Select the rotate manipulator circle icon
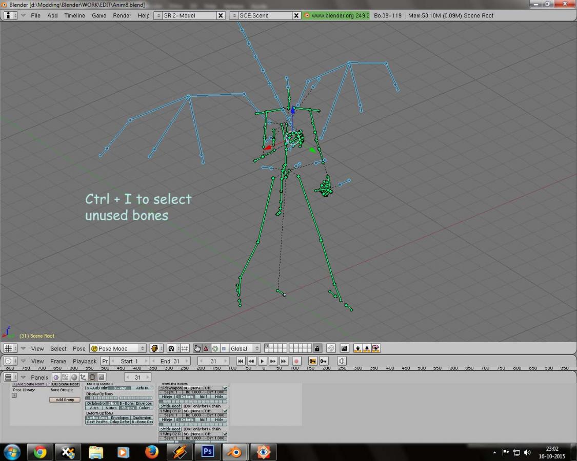The image size is (577, 461). click(x=215, y=348)
